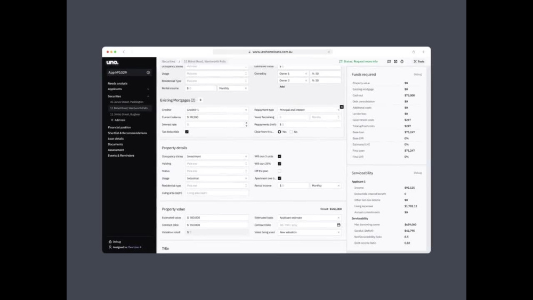Image resolution: width=533 pixels, height=300 pixels.
Task: Click Debug link in Funds required
Action: tap(418, 75)
